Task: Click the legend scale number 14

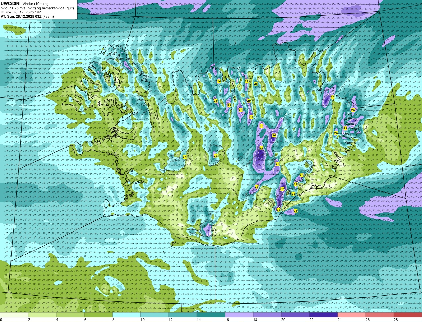Action: point(199,320)
